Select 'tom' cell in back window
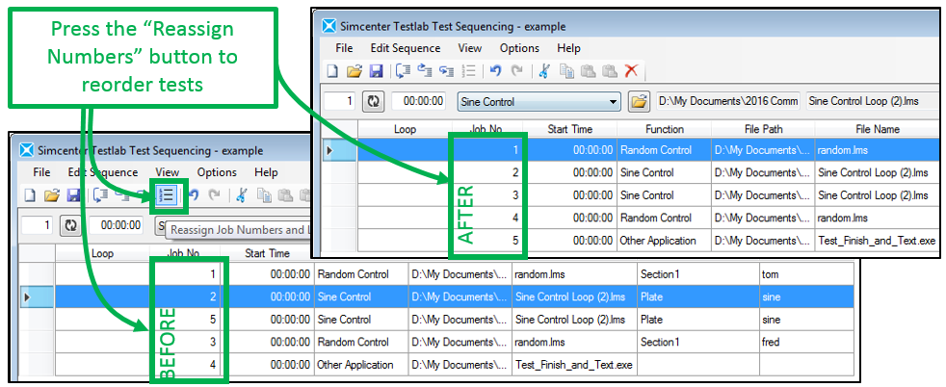Viewport: 946px width, 387px height. (x=806, y=274)
